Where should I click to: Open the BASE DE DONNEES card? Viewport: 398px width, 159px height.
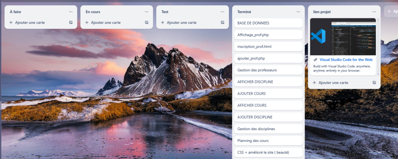(x=267, y=23)
